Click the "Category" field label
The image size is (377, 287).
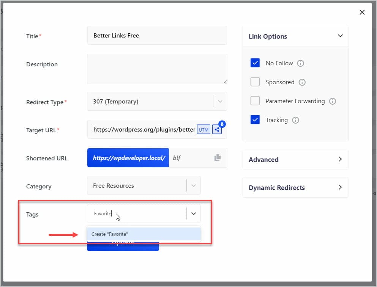(39, 187)
